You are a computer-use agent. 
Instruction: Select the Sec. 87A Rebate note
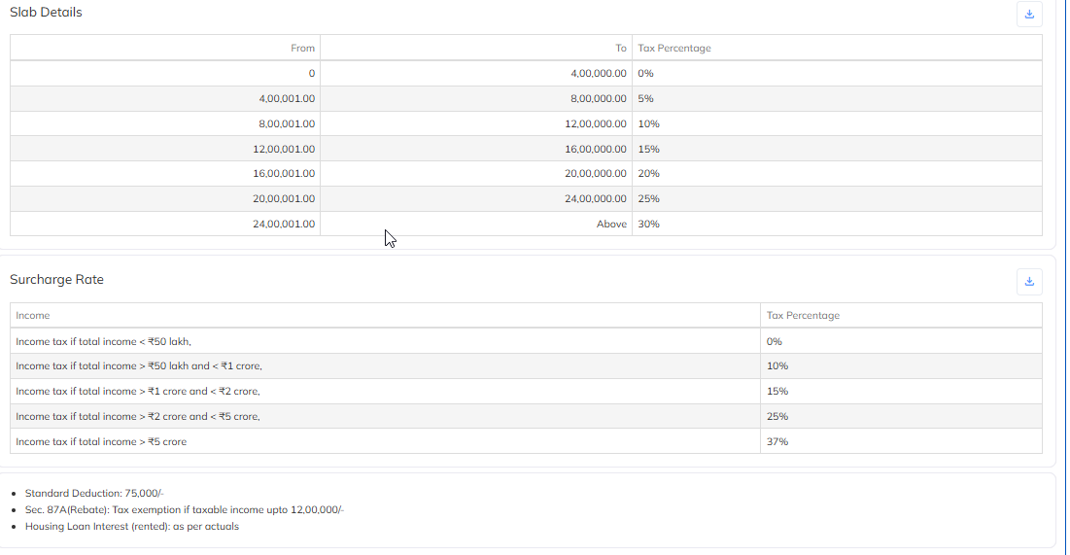(x=185, y=510)
